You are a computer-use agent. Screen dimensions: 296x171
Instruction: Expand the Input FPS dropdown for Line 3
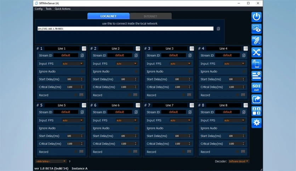click(180, 64)
